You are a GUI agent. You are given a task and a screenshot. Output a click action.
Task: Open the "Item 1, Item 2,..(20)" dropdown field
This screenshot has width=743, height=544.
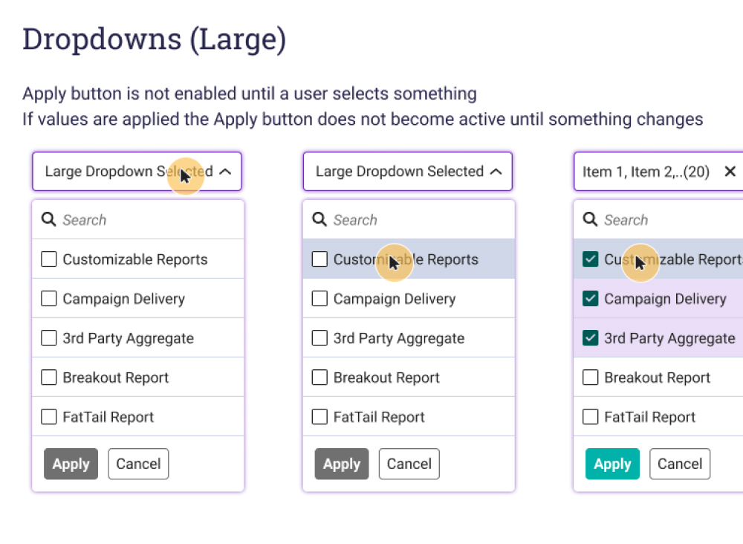645,172
